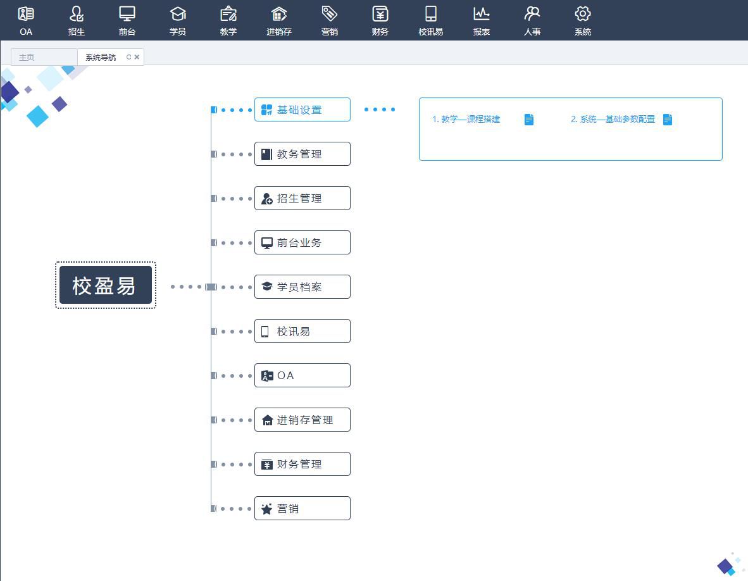Select the 校讯易 node in the tree
Image resolution: width=748 pixels, height=581 pixels.
[302, 332]
